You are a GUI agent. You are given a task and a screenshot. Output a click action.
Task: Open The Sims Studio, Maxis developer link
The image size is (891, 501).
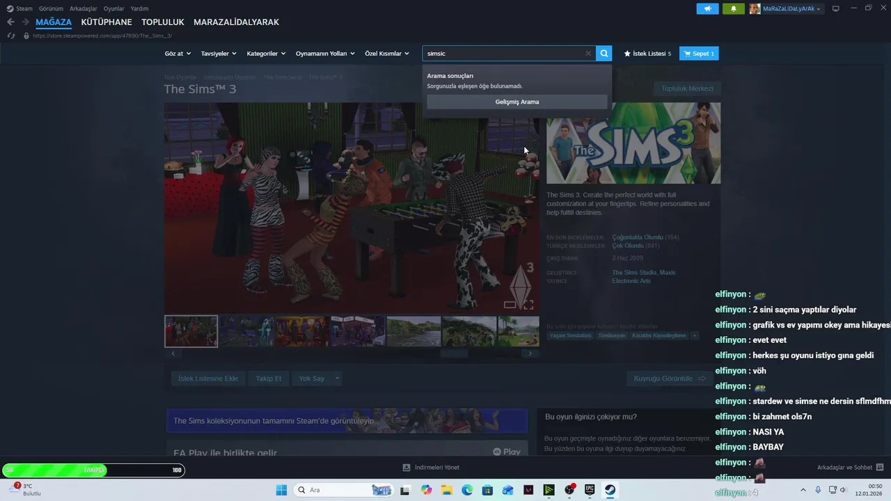click(x=644, y=273)
